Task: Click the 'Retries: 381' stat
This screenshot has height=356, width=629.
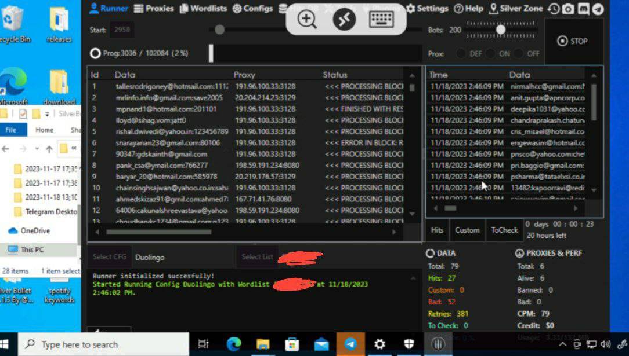Action: [x=448, y=314]
